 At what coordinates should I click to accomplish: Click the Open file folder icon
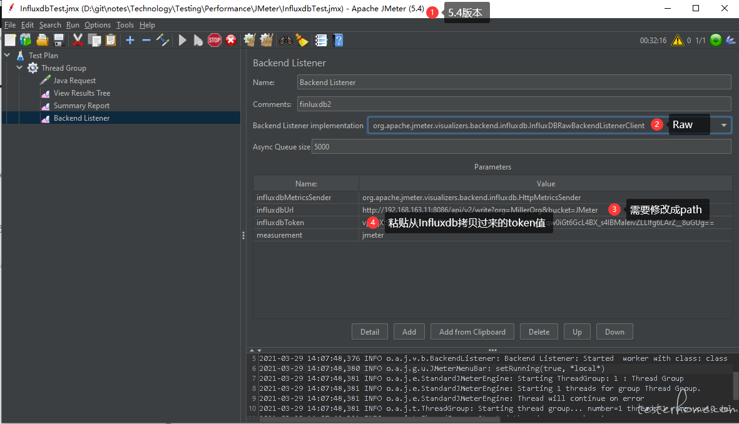point(43,41)
